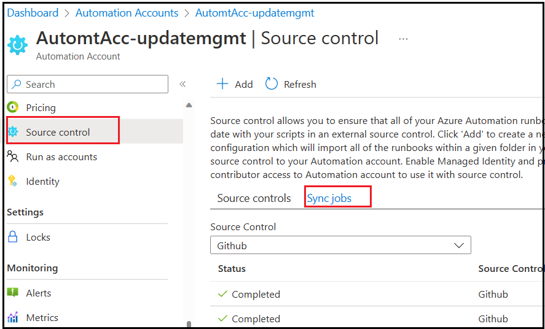
Task: Click the green Alerts icon
Action: (x=13, y=293)
